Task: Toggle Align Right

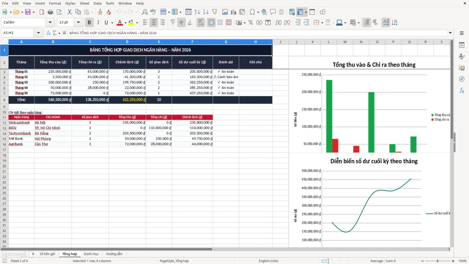Action: click(162, 23)
